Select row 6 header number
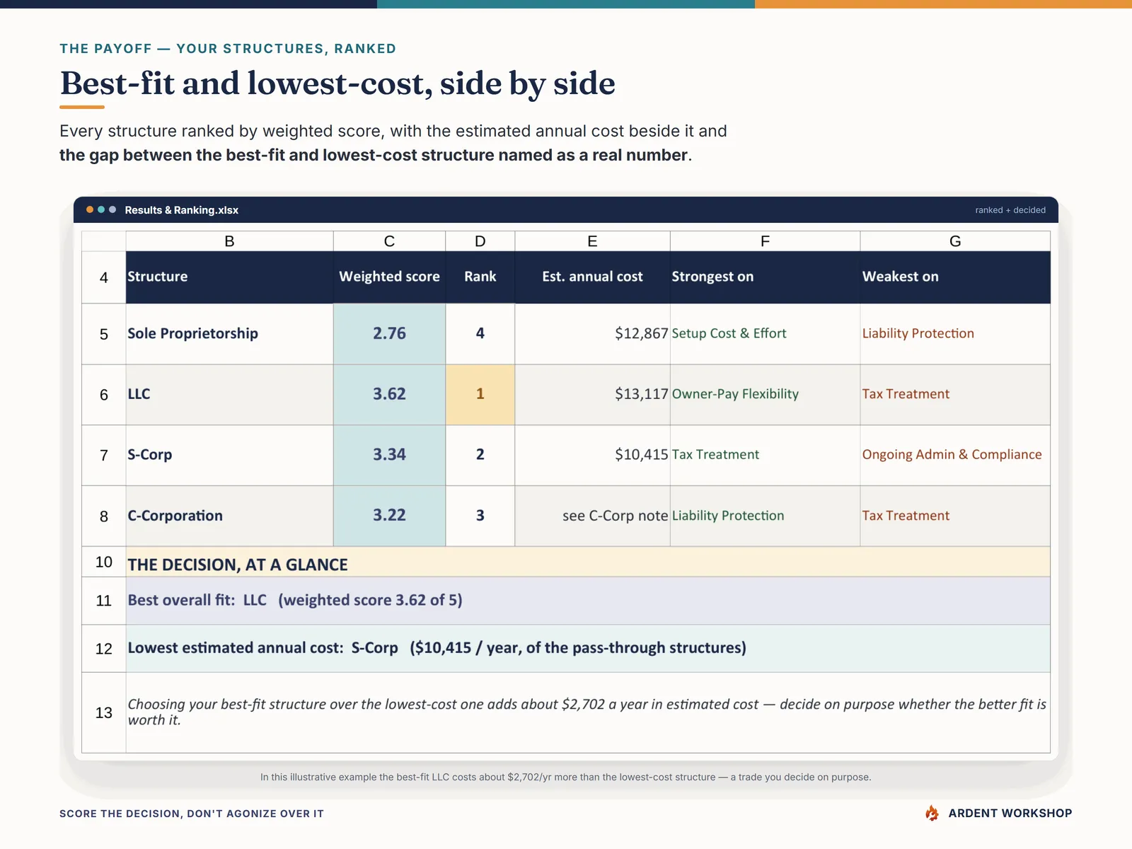The image size is (1132, 849). click(104, 395)
